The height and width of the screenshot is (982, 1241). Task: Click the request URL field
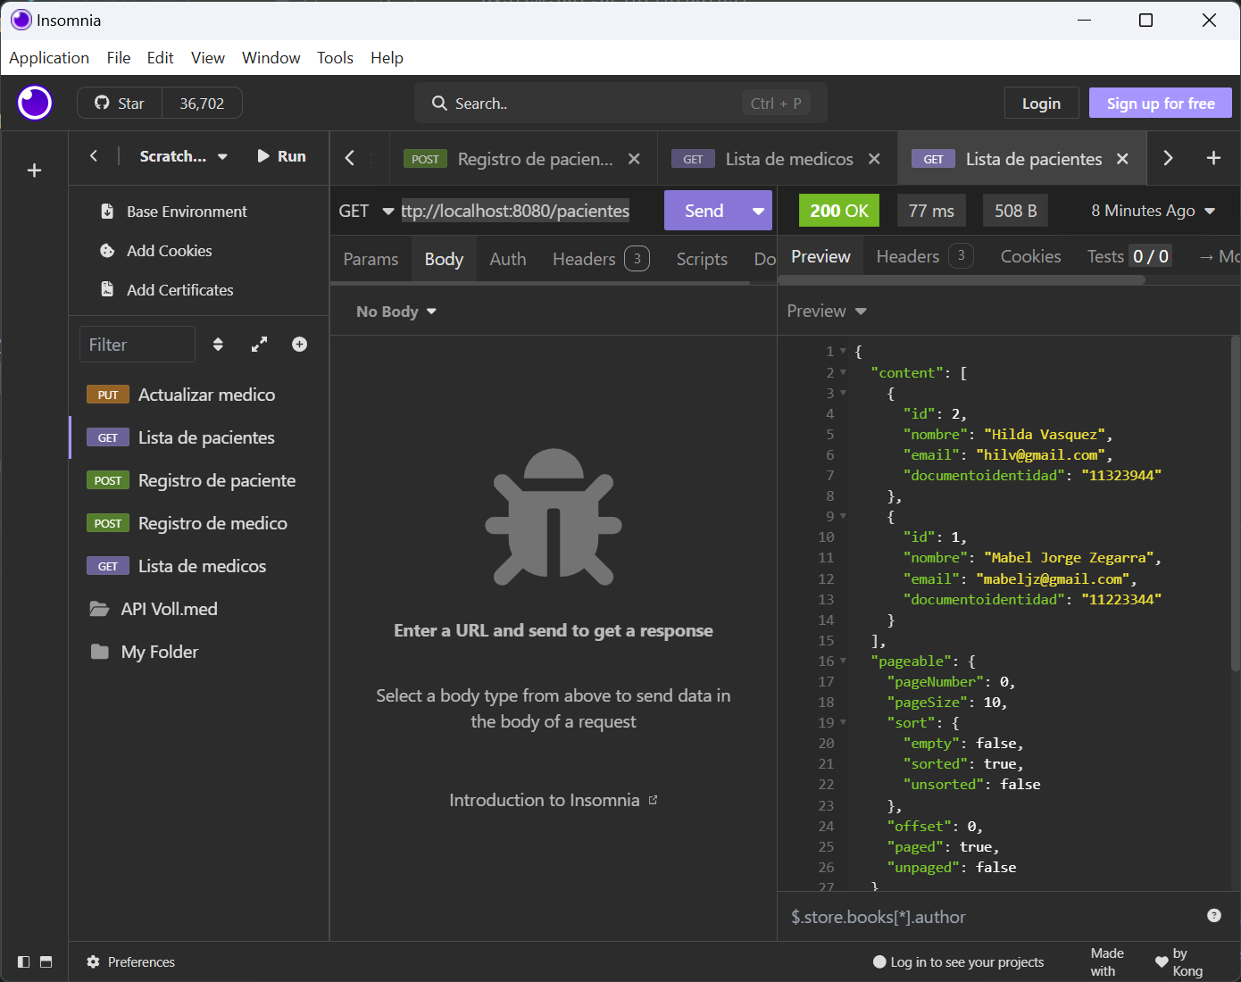(527, 211)
